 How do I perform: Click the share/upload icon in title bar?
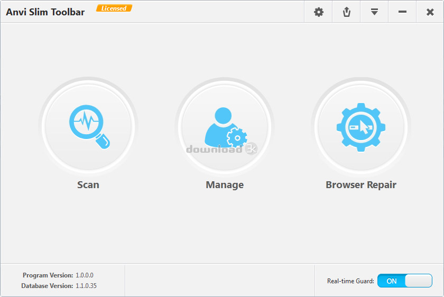(x=347, y=12)
